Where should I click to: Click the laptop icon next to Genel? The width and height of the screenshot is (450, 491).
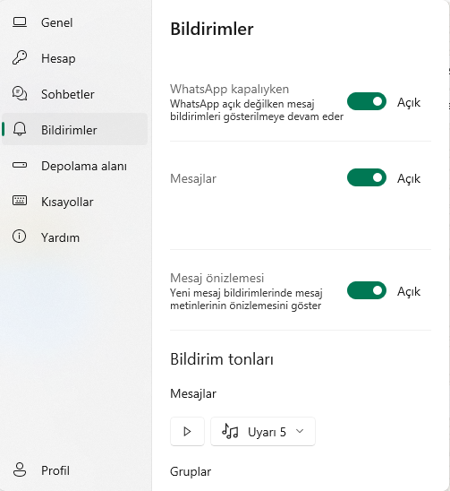[x=20, y=22]
